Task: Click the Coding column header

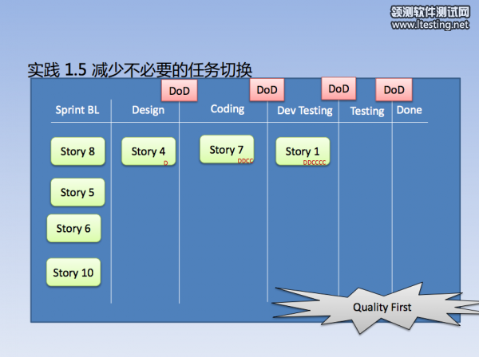Action: (x=228, y=109)
